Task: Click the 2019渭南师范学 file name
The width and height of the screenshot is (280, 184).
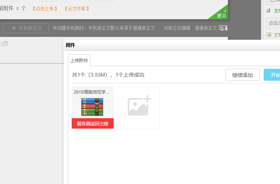Action: coord(92,92)
